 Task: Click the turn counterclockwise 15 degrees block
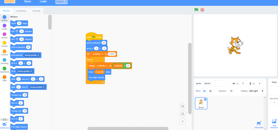pos(22,39)
